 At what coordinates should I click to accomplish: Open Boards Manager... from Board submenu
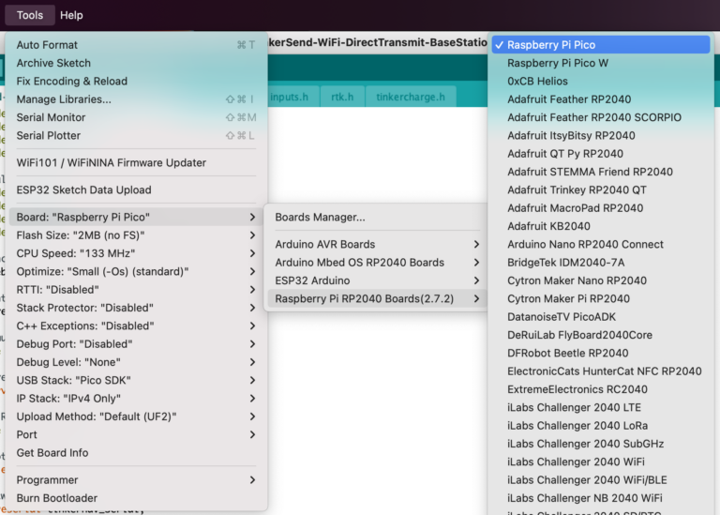377,217
